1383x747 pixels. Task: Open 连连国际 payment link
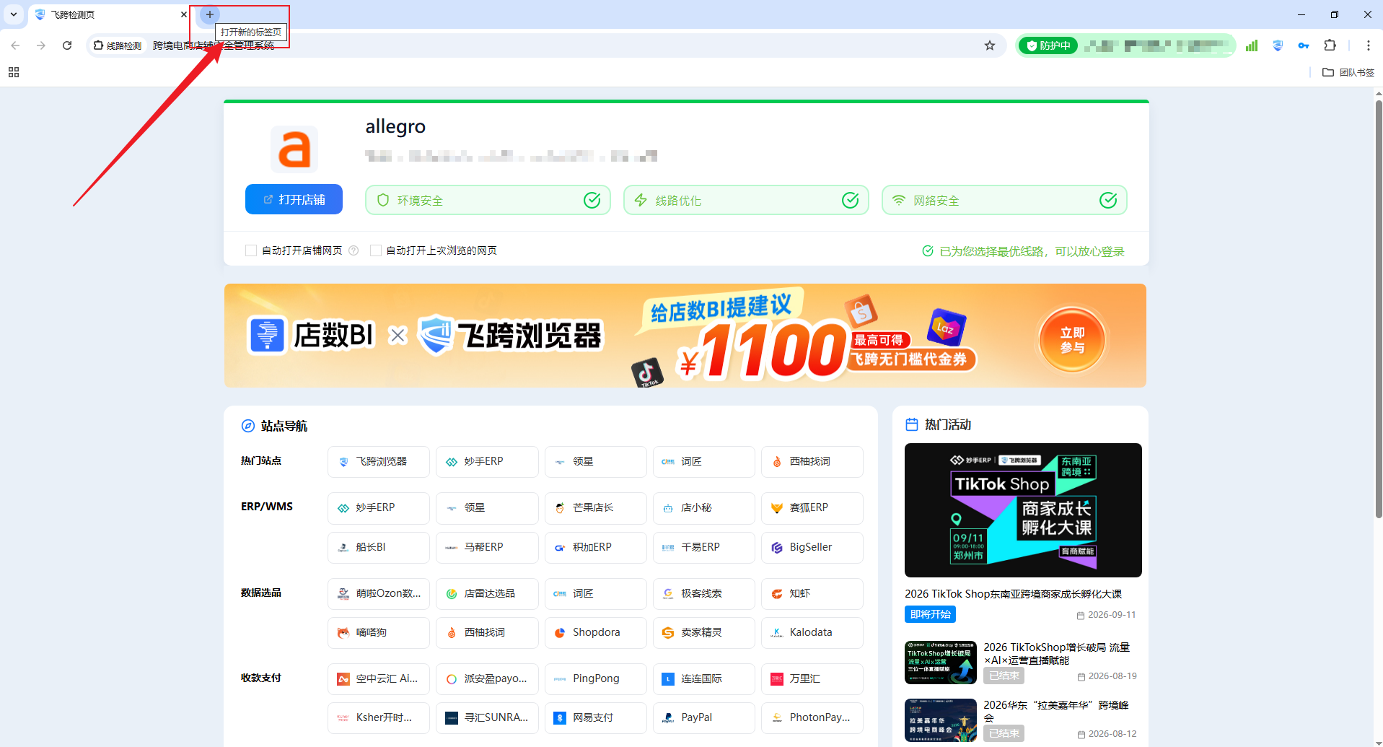(x=704, y=678)
